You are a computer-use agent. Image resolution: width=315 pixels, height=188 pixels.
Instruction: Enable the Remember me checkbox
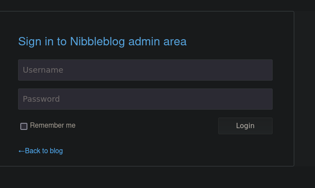pyautogui.click(x=24, y=126)
